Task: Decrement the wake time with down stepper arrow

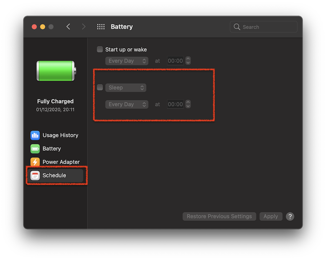Action: 188,63
